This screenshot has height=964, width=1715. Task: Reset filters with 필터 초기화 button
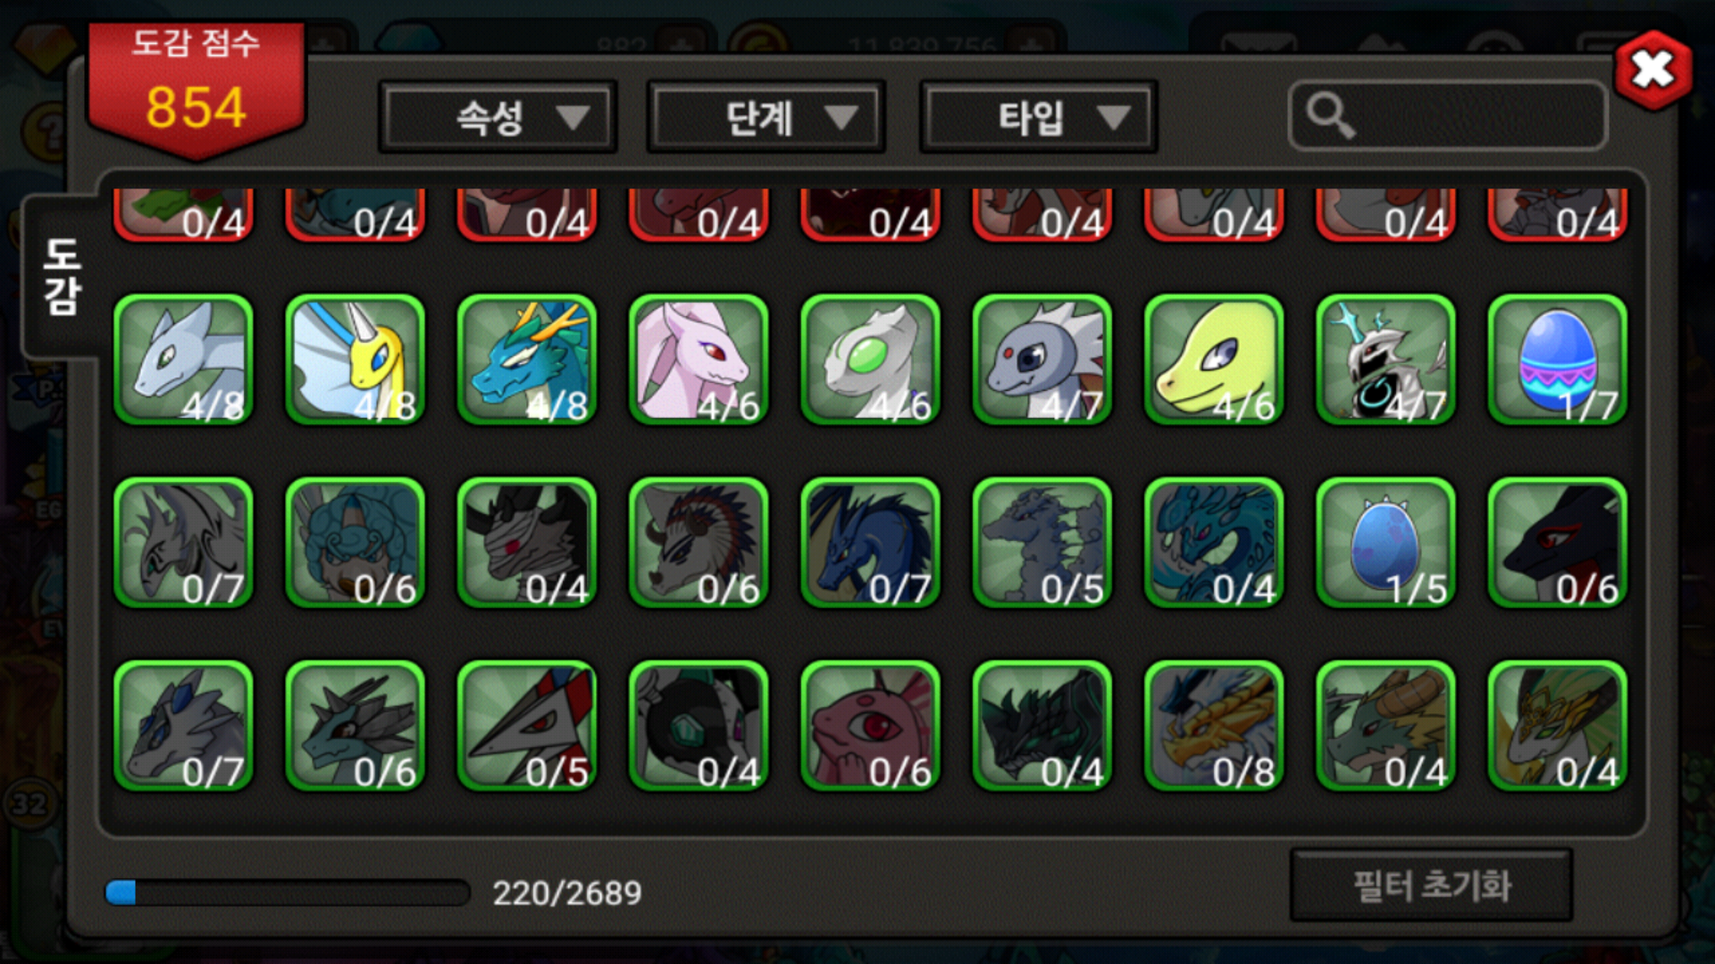(1431, 885)
